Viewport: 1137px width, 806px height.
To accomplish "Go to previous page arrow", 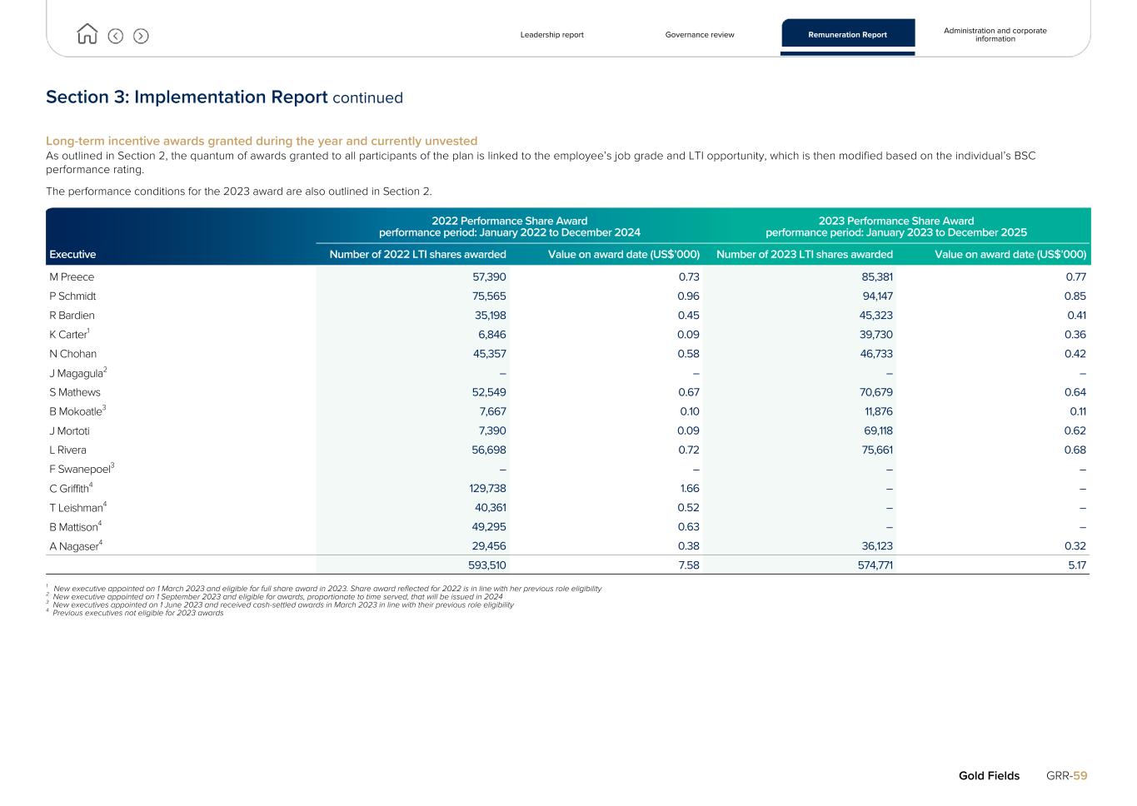I will pos(116,36).
